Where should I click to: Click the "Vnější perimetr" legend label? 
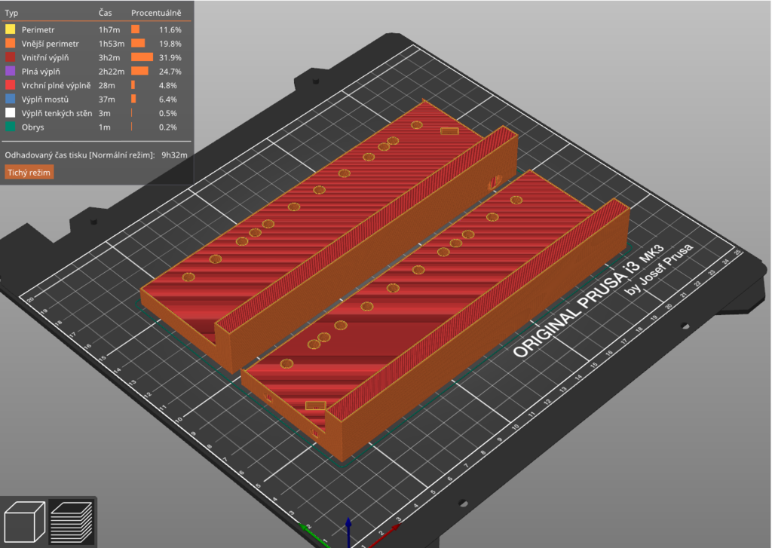coord(51,43)
